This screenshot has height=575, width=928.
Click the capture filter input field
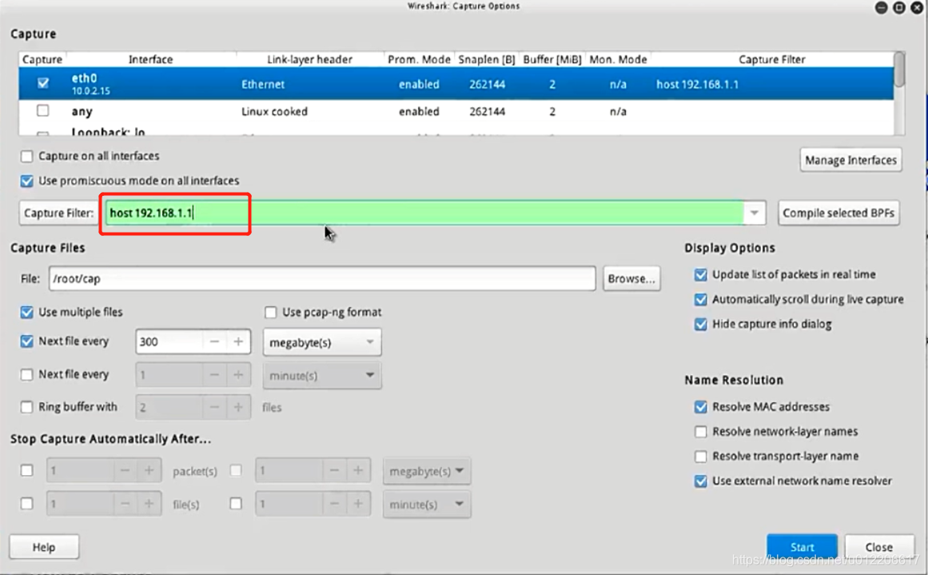[424, 214]
